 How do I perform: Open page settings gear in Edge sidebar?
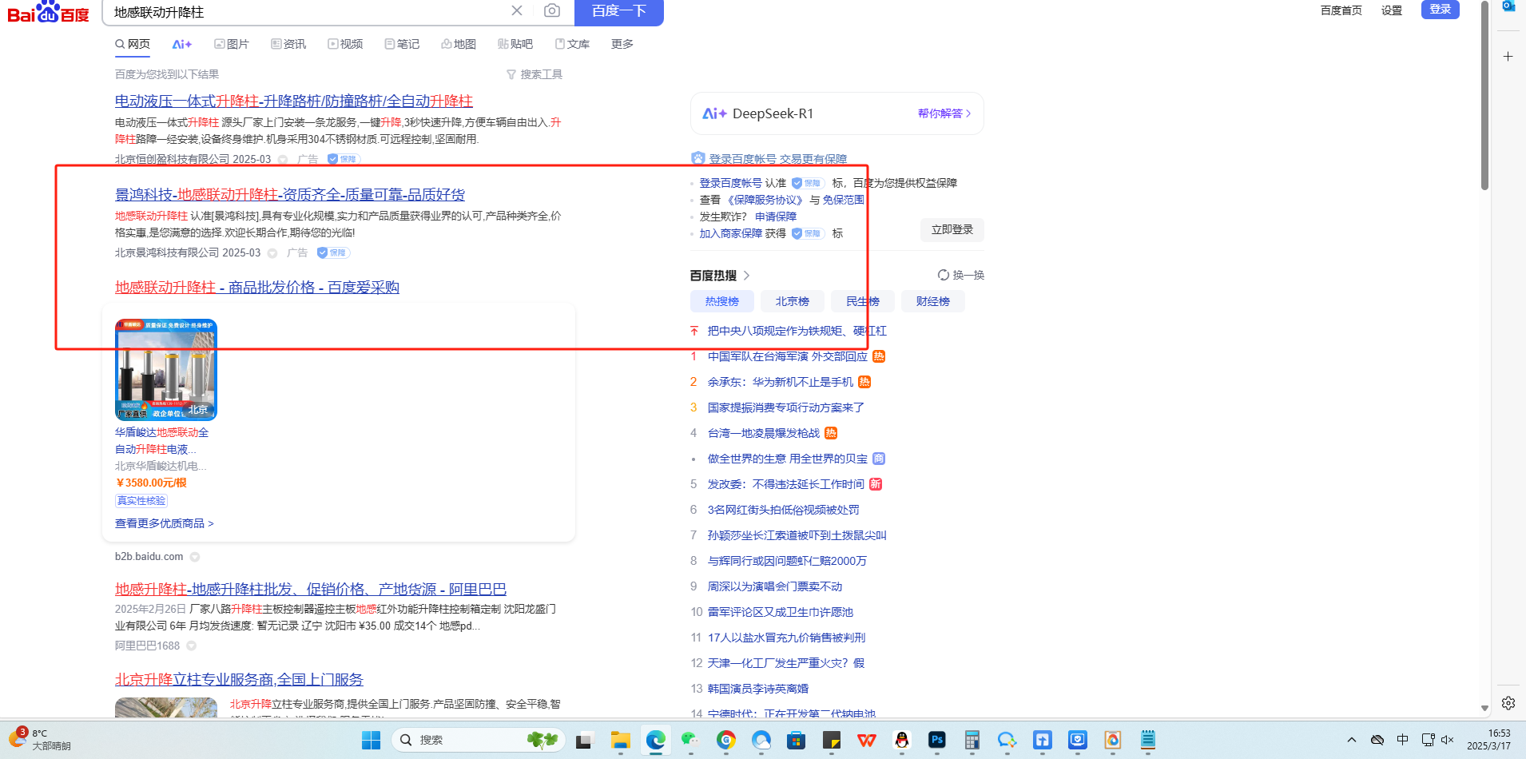pyautogui.click(x=1508, y=703)
